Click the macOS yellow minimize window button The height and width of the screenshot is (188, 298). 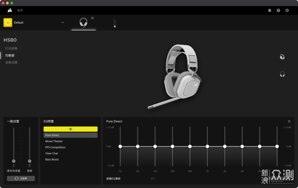(x=7, y=3)
